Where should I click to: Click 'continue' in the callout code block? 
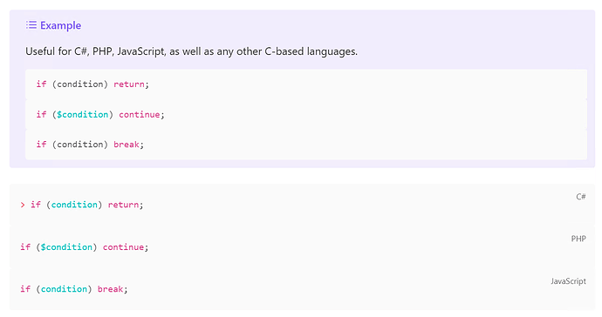139,115
